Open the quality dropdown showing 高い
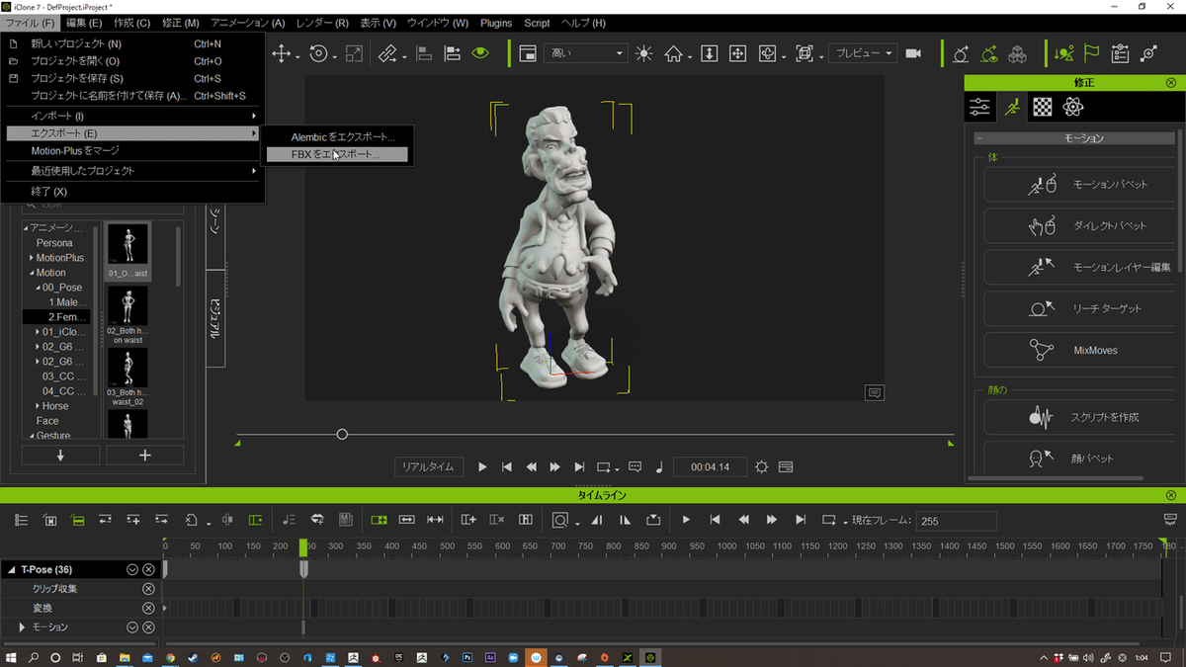1186x667 pixels. [x=585, y=53]
